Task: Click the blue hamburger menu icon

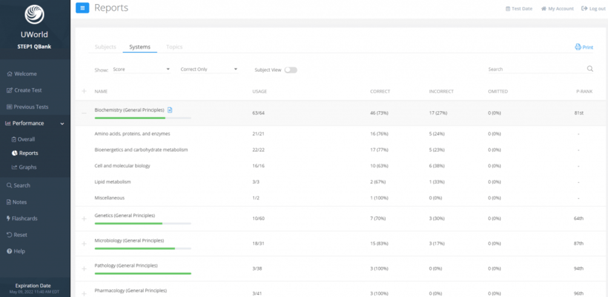Action: (82, 8)
